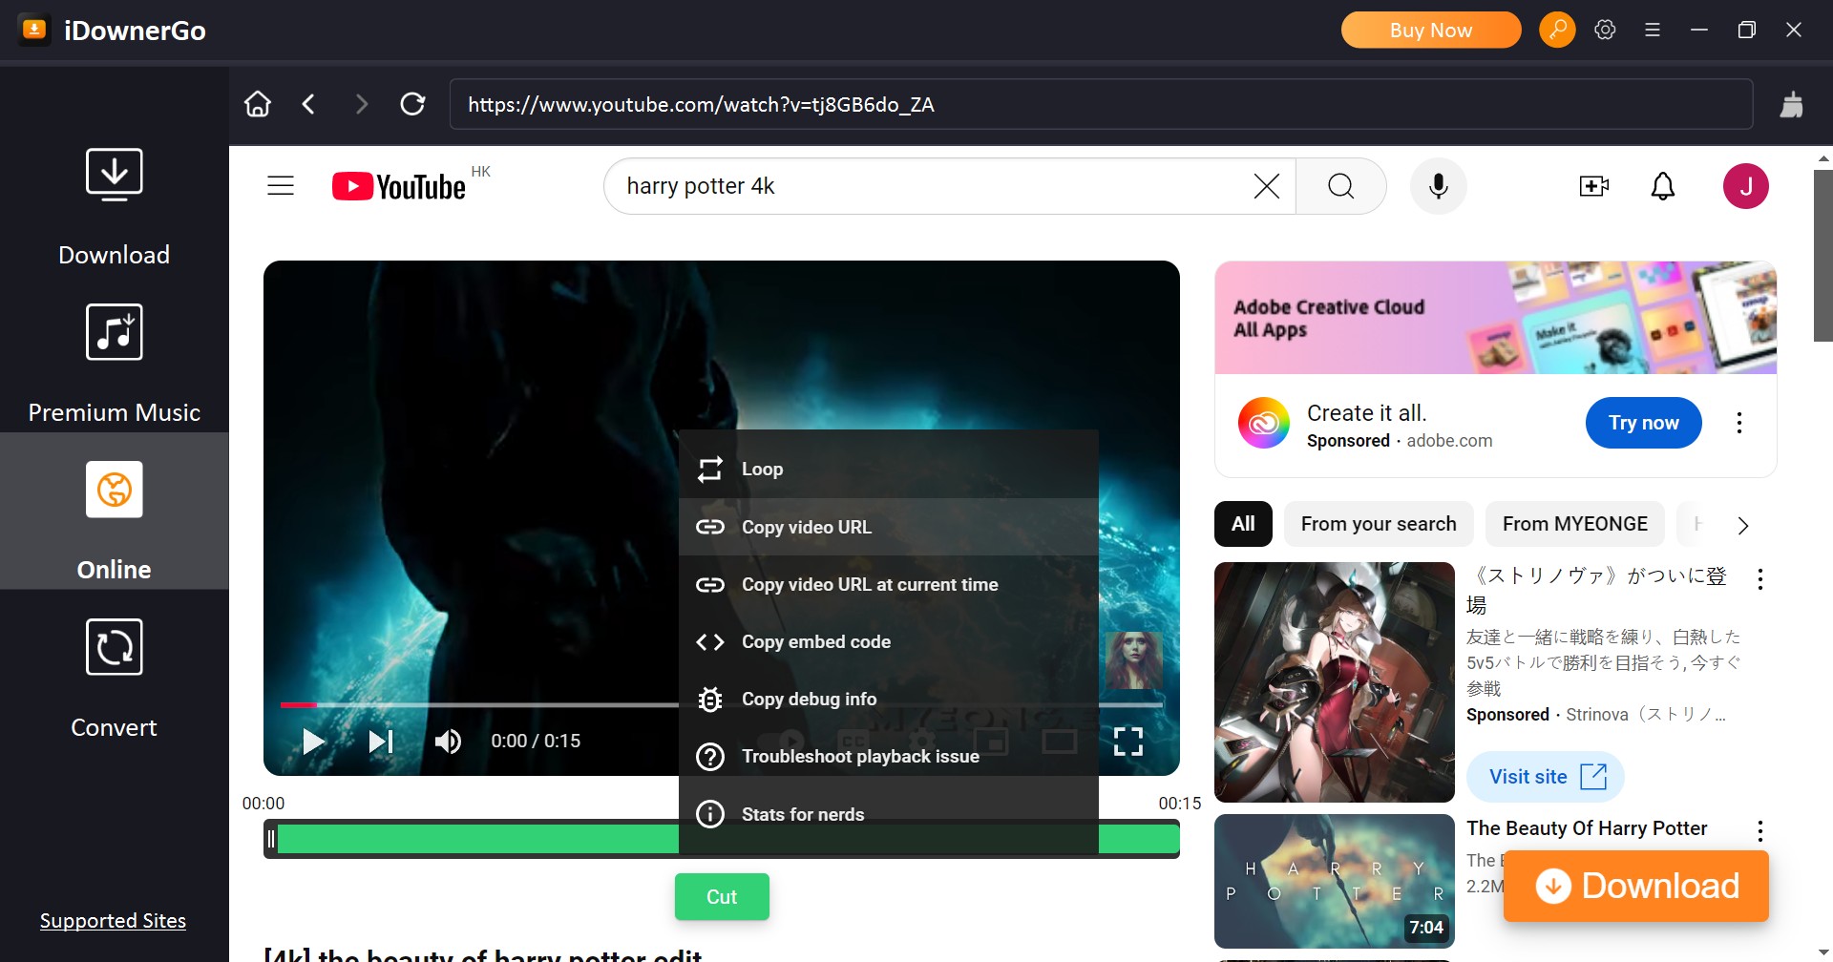Open Adobe ad three-dot options menu
Viewport: 1833px width, 962px height.
(x=1738, y=423)
